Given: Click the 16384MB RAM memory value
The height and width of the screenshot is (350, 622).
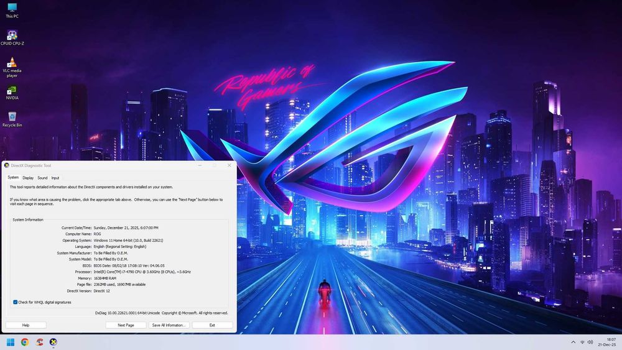Looking at the screenshot, I should pos(104,279).
